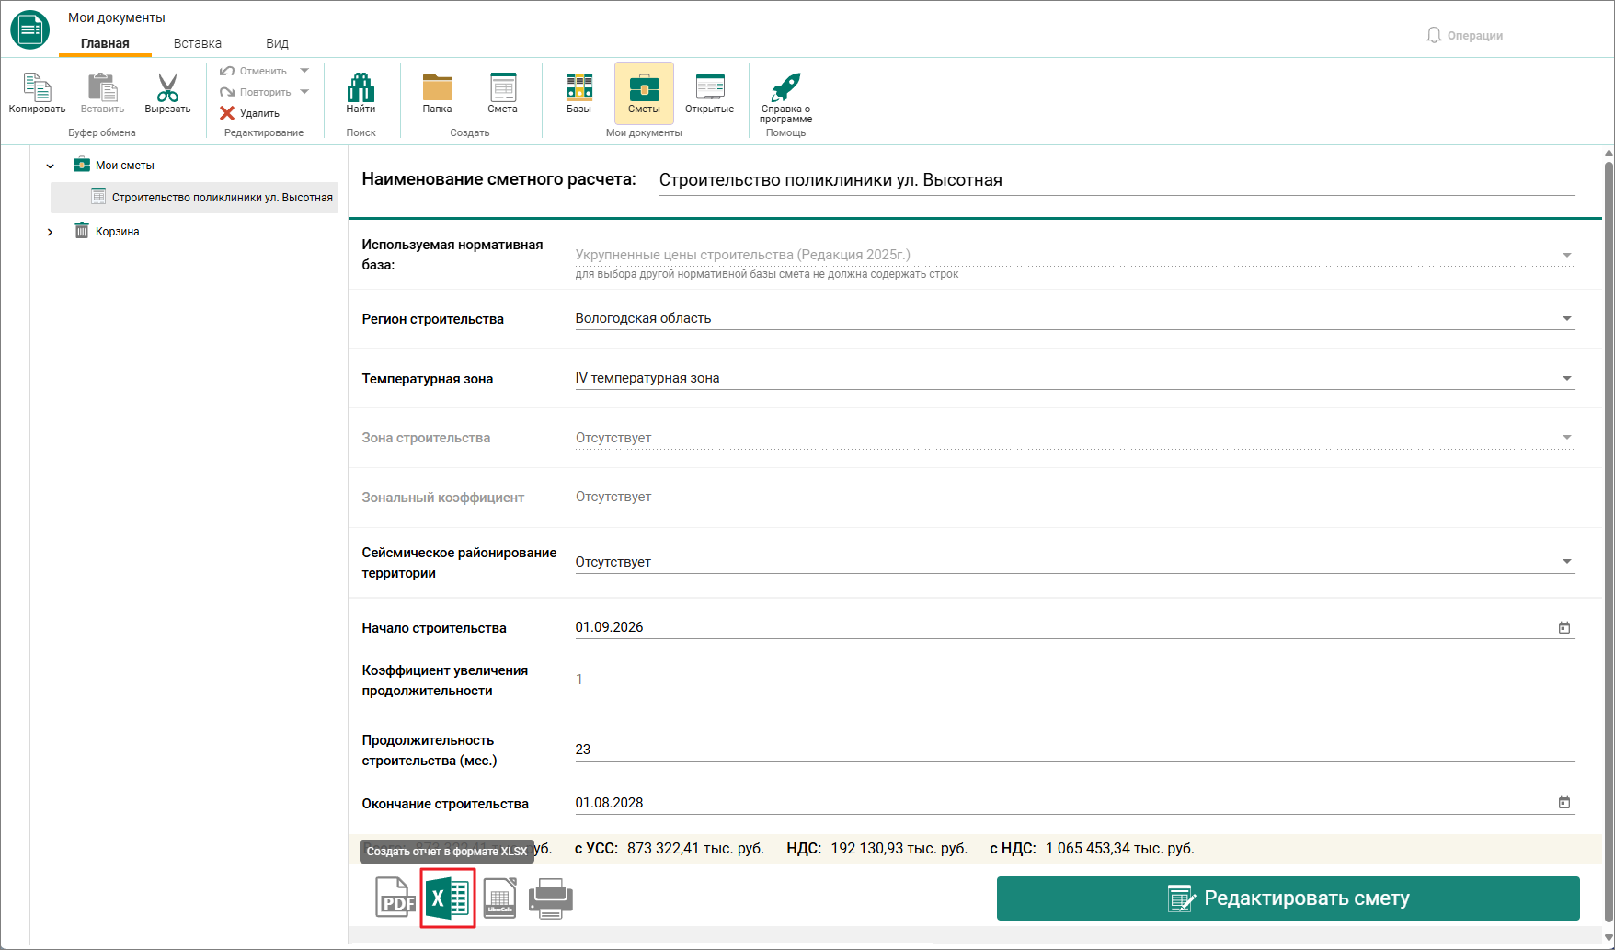Open calendar for Начало строительства
The image size is (1615, 950).
1564,627
